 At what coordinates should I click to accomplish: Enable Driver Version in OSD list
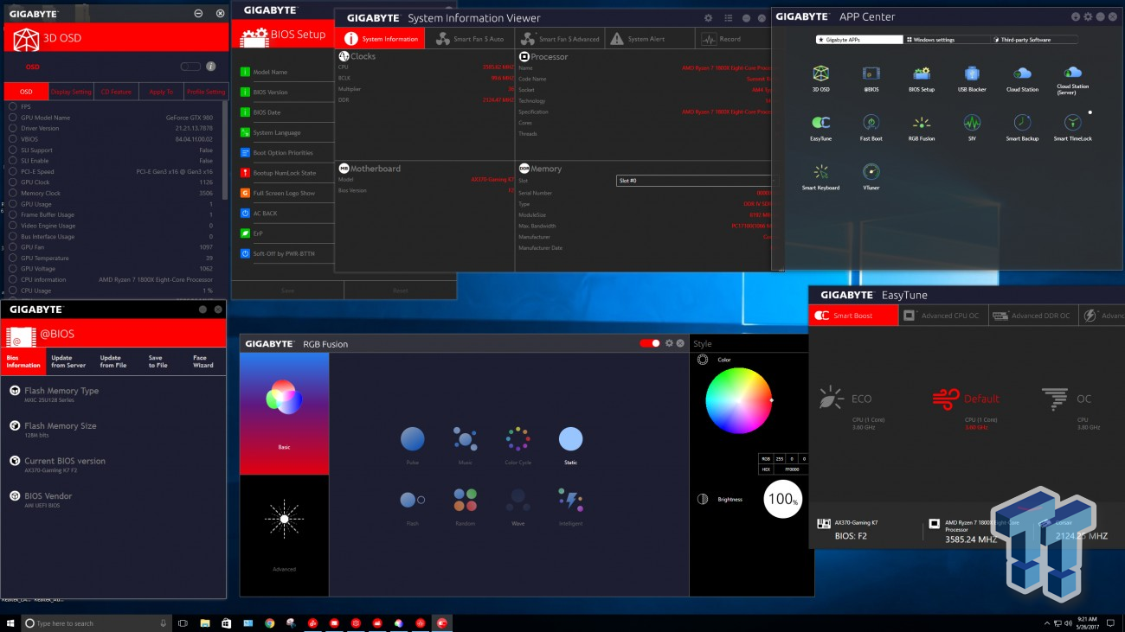(13, 128)
